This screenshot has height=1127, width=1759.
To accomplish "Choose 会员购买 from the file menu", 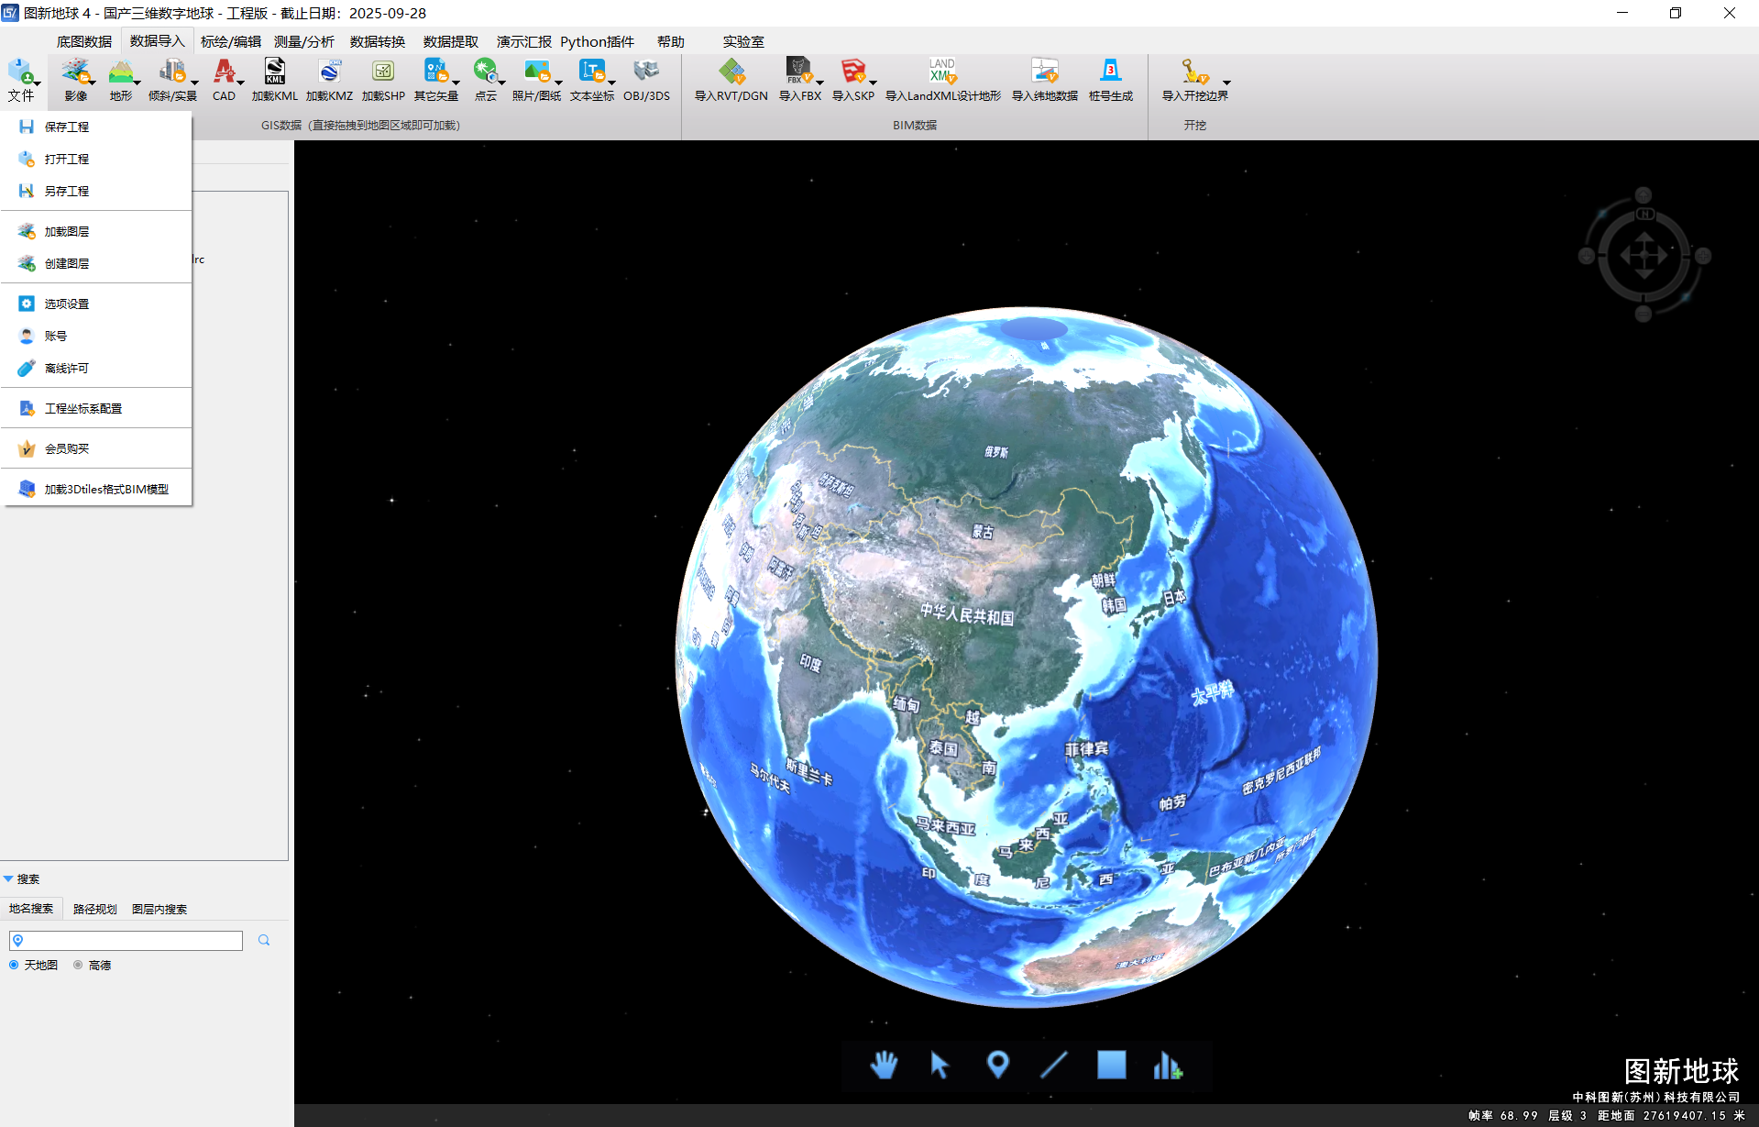I will (x=96, y=448).
